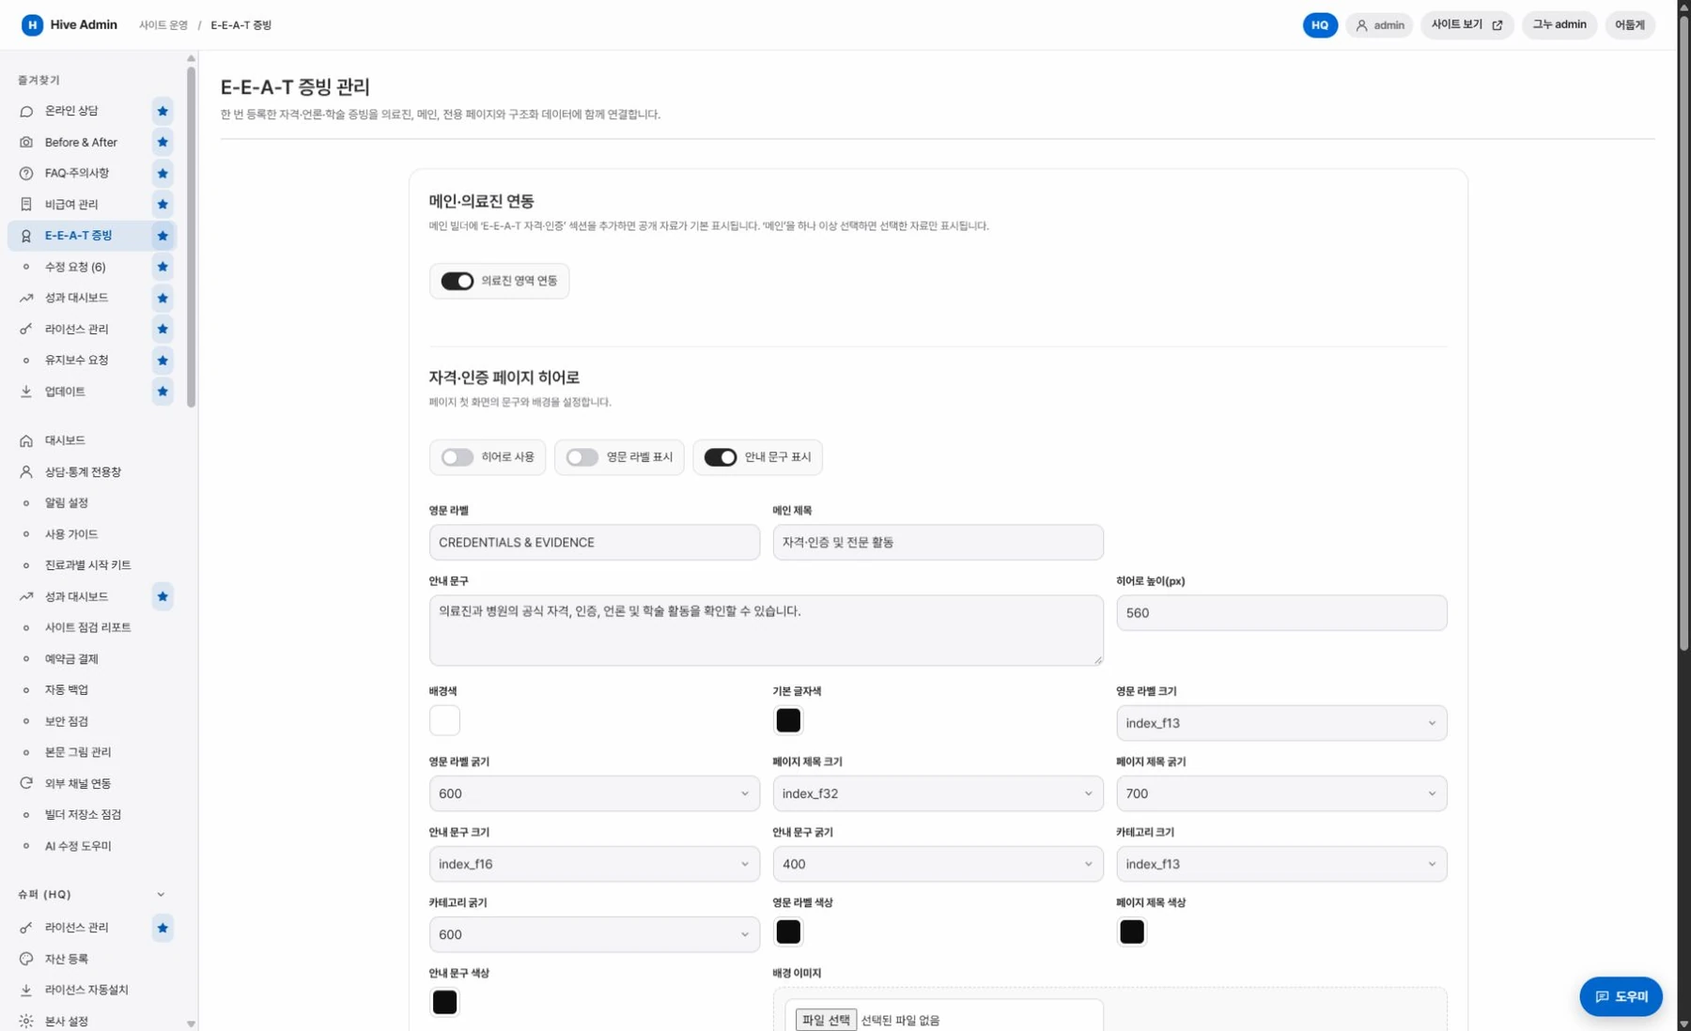
Task: Open 사이트 점검 리포트 menu item
Action: [88, 627]
